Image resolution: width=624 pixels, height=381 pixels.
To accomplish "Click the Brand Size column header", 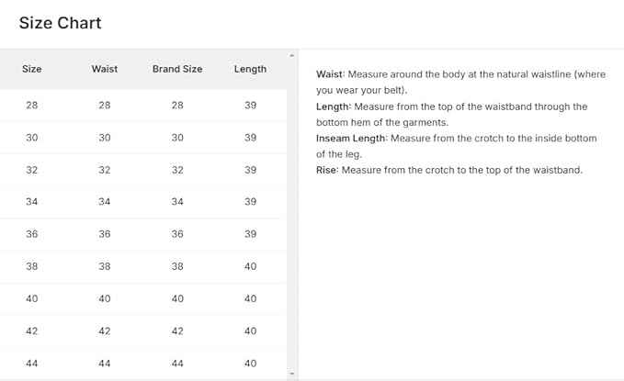I will coord(177,69).
